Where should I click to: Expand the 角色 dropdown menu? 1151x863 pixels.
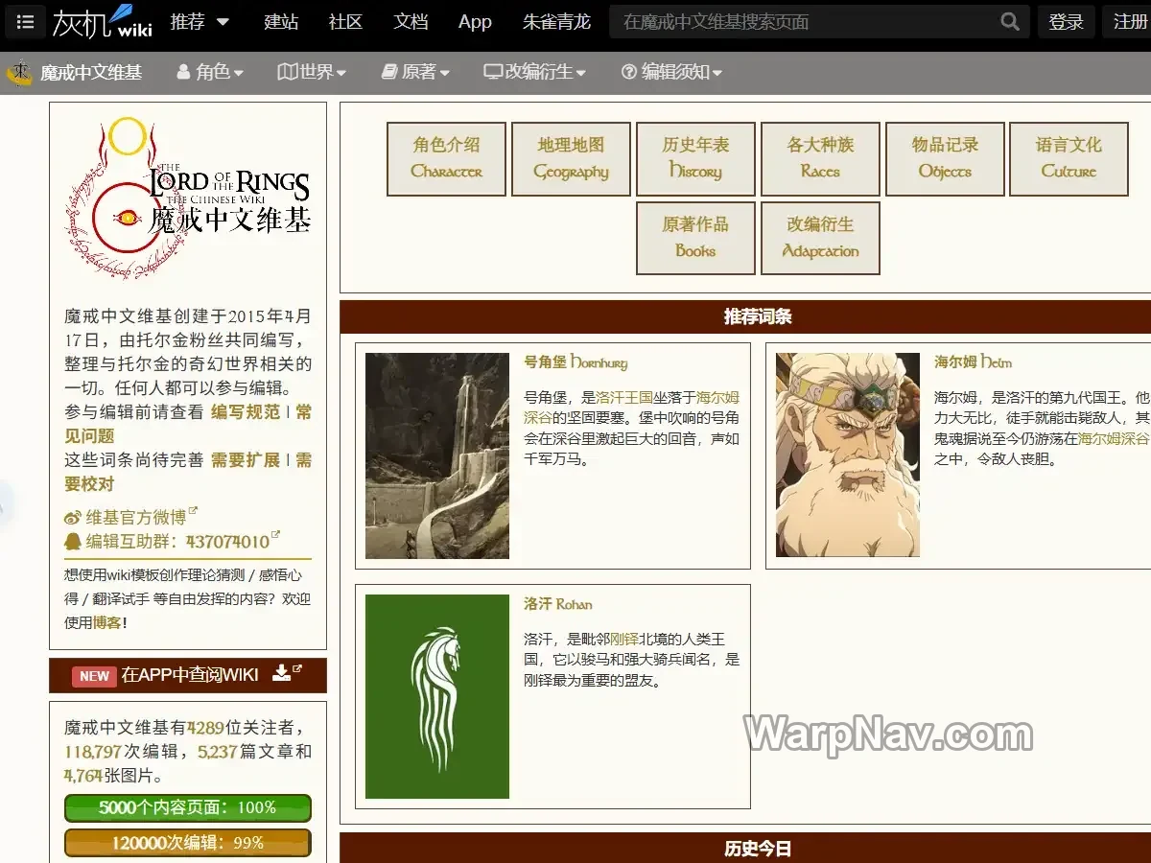(210, 72)
